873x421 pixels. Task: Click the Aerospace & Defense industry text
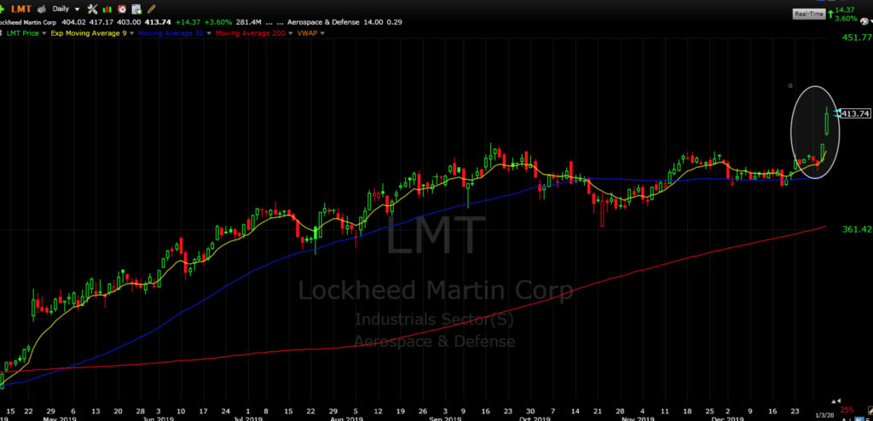323,22
